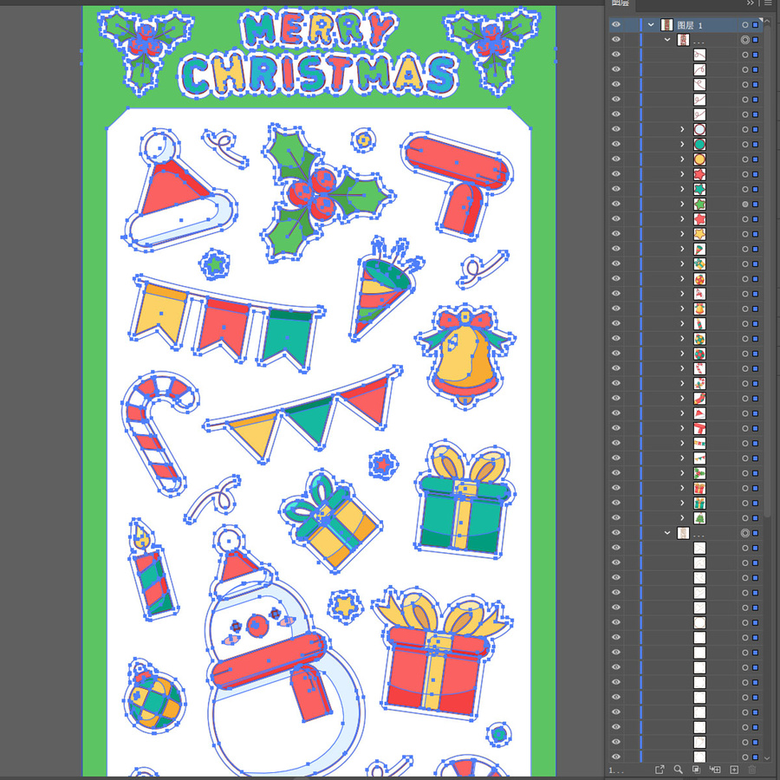Click the target circle on bell row
This screenshot has height=780, width=780.
[745, 309]
